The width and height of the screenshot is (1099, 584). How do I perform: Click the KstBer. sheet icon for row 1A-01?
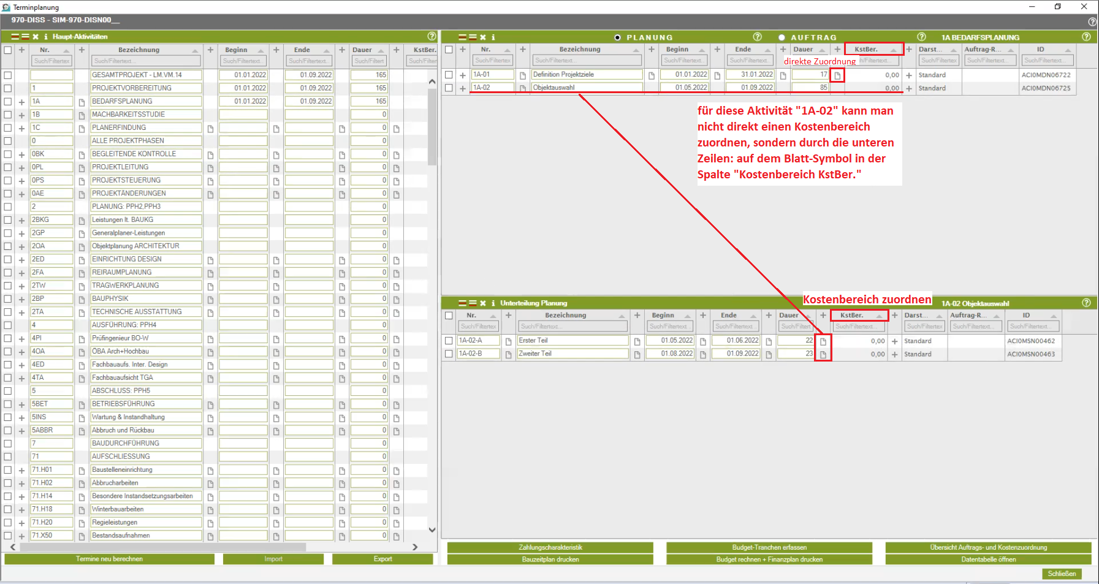(x=837, y=75)
